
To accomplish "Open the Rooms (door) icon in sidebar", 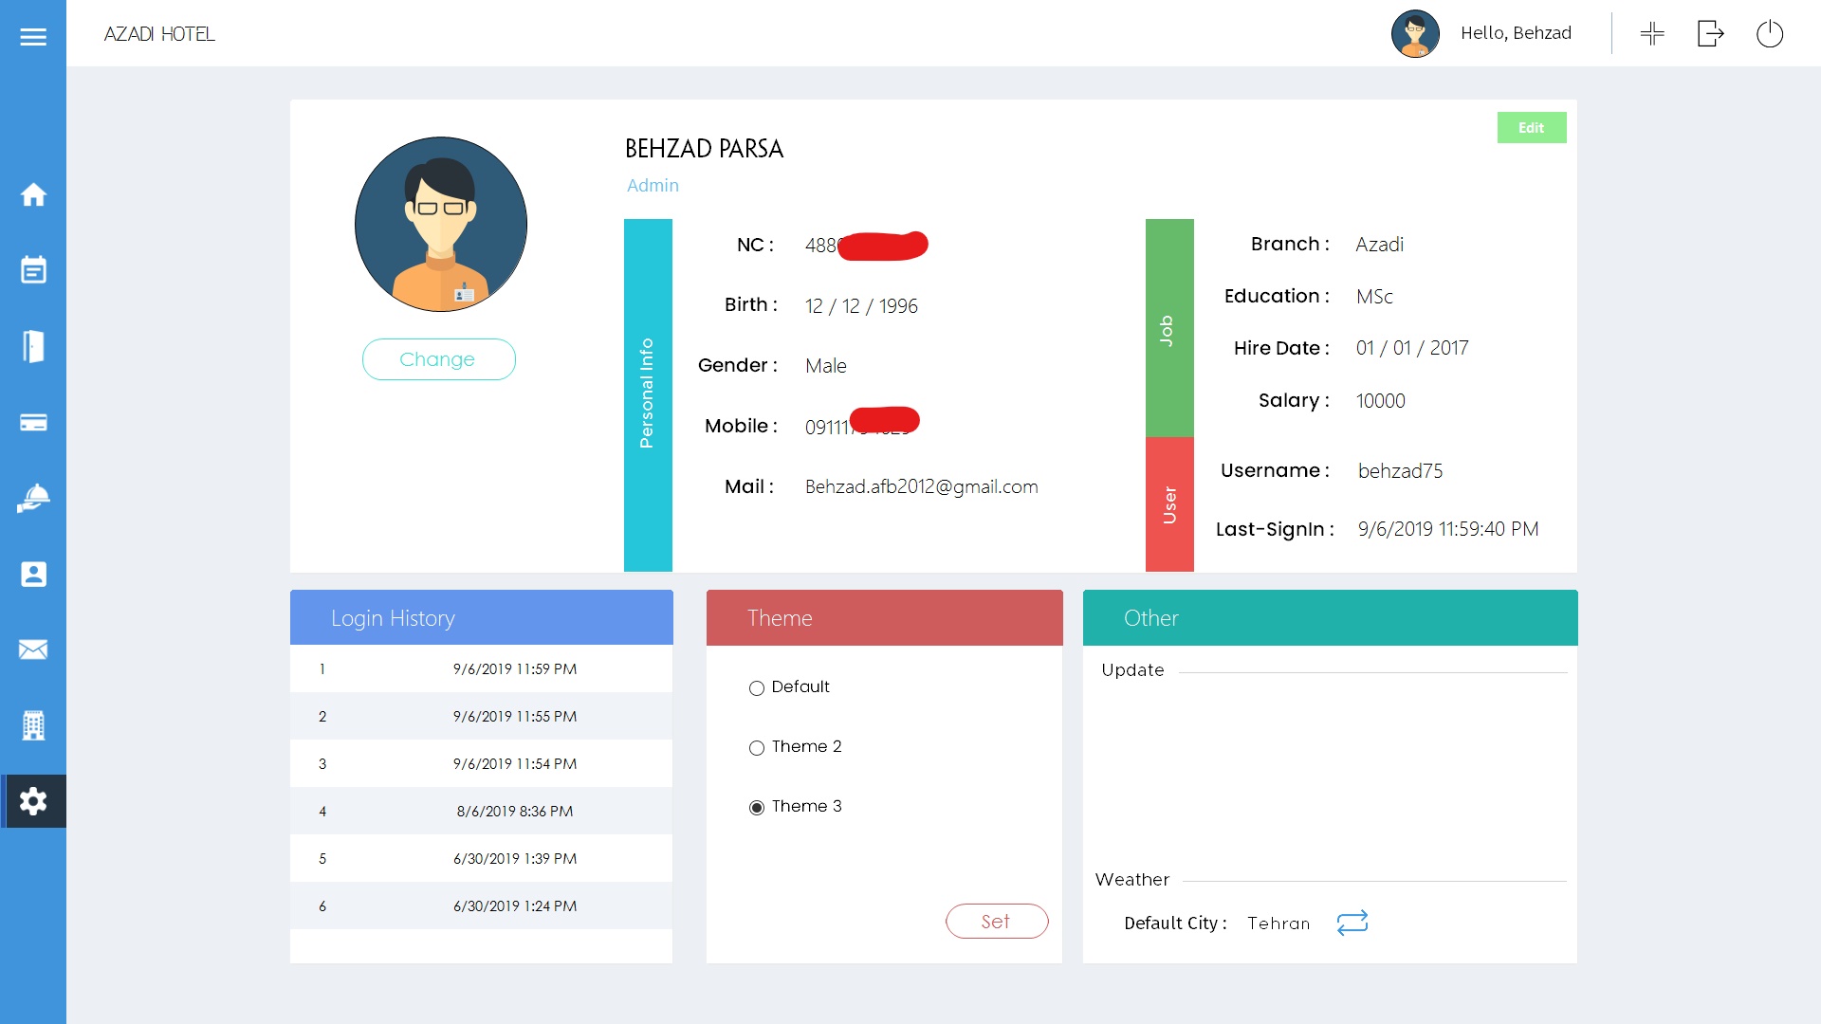I will pyautogui.click(x=34, y=346).
